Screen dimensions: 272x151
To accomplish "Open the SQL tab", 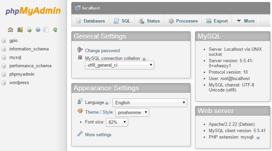I will click(122, 21).
